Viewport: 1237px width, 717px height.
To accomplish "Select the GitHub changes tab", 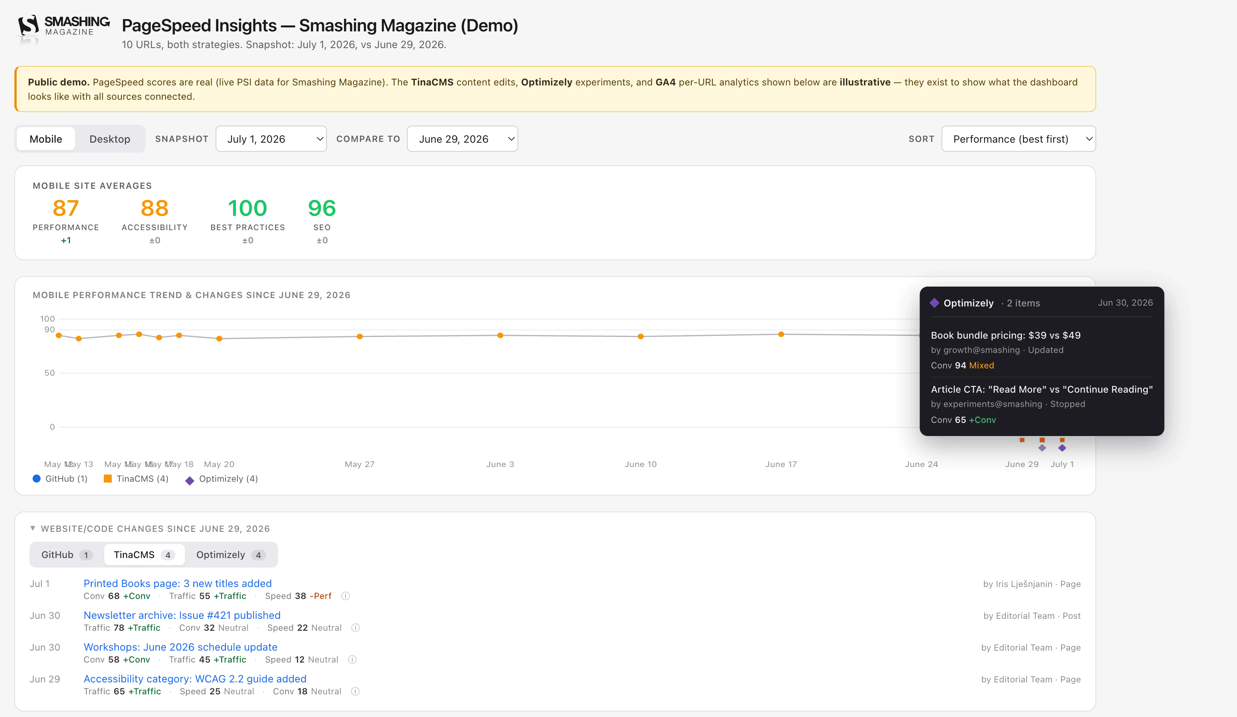I will point(66,555).
